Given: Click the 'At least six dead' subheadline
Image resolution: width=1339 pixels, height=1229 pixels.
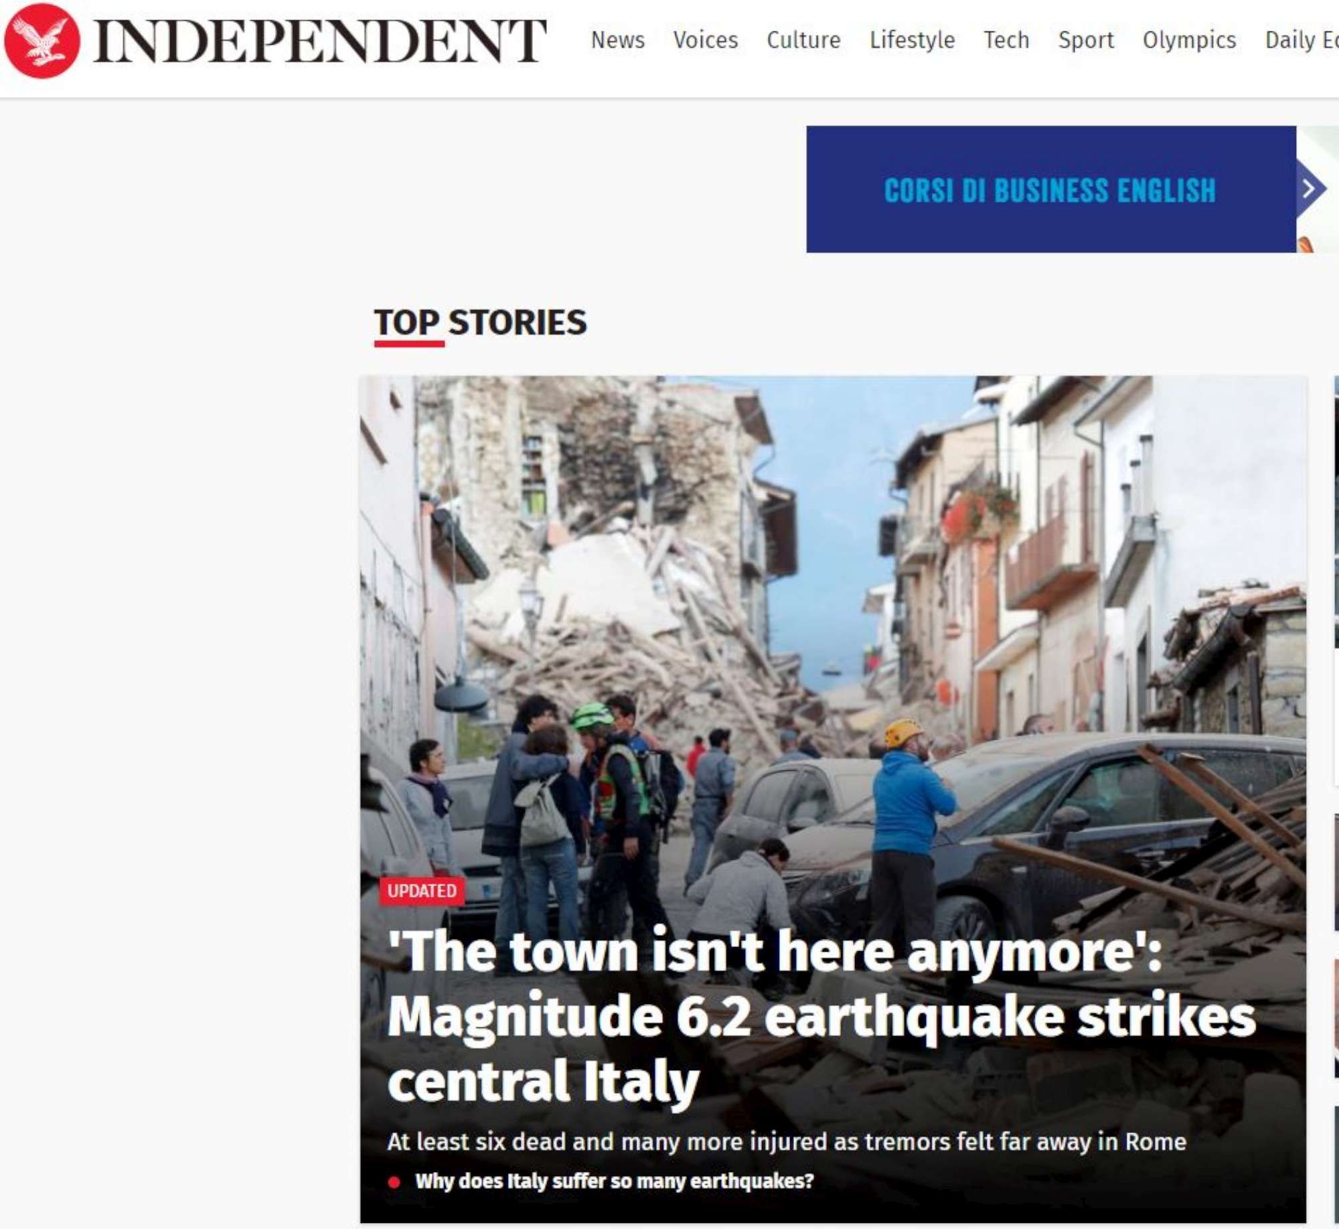Looking at the screenshot, I should [787, 1141].
